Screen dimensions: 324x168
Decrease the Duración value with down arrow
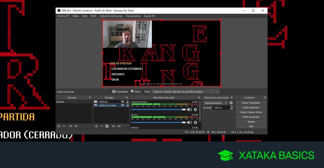pos(231,109)
